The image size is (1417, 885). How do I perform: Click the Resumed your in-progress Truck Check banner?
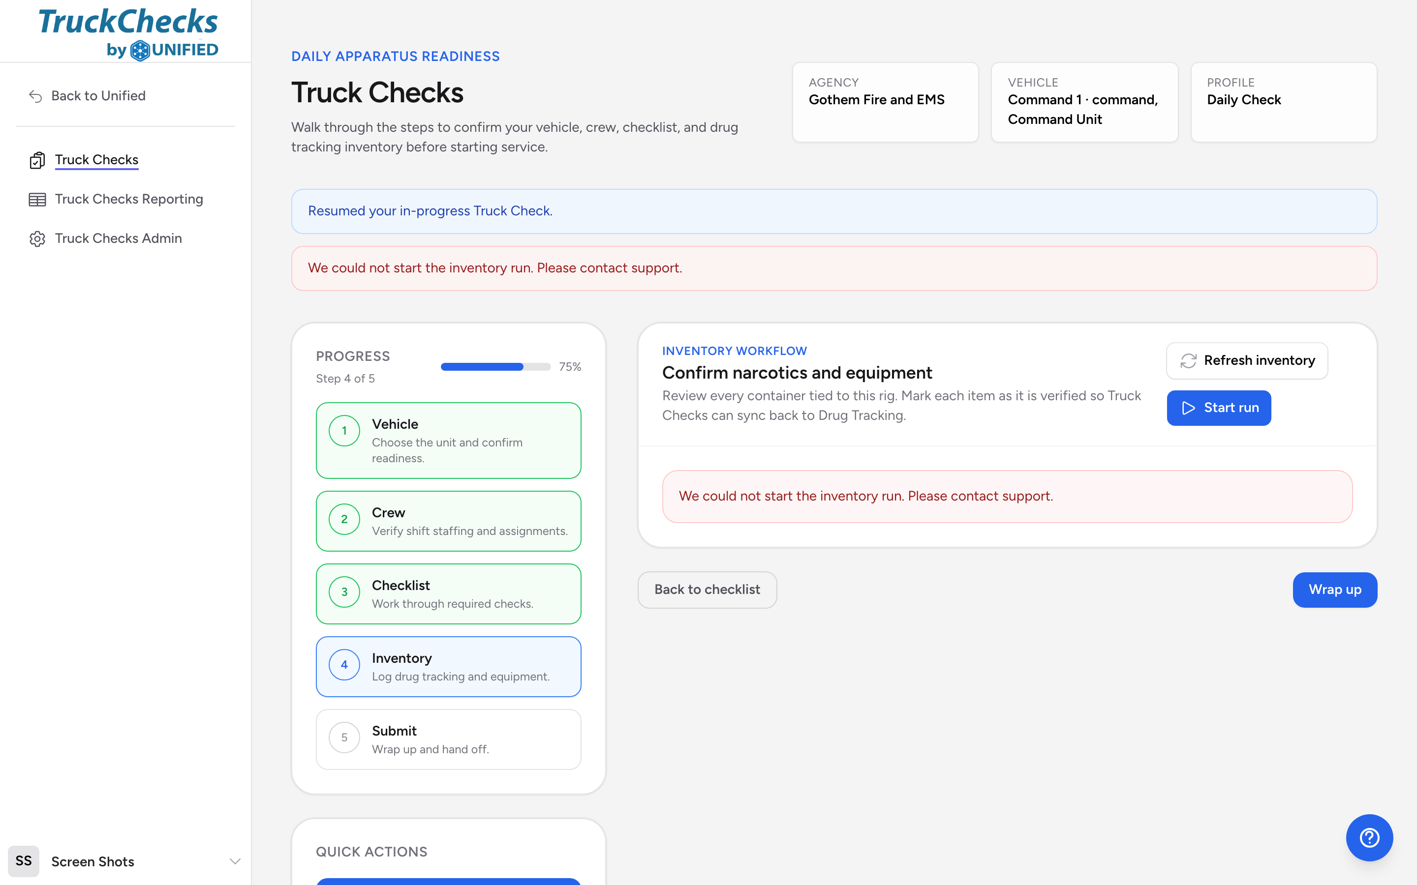[x=834, y=211]
